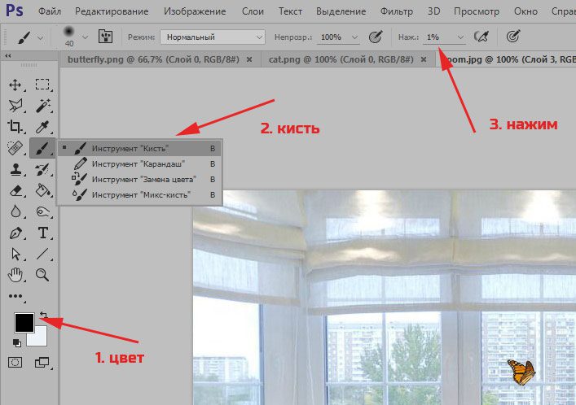Viewport: 576px width, 405px height.
Task: Close the cat.png tab
Action: [424, 59]
